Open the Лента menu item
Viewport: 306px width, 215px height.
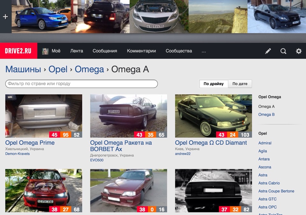pos(76,51)
